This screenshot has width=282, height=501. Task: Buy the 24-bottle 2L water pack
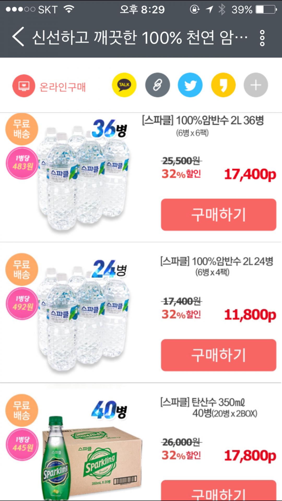(x=219, y=355)
